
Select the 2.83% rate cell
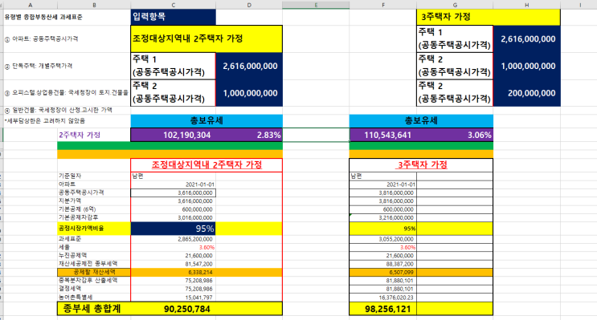(x=249, y=135)
